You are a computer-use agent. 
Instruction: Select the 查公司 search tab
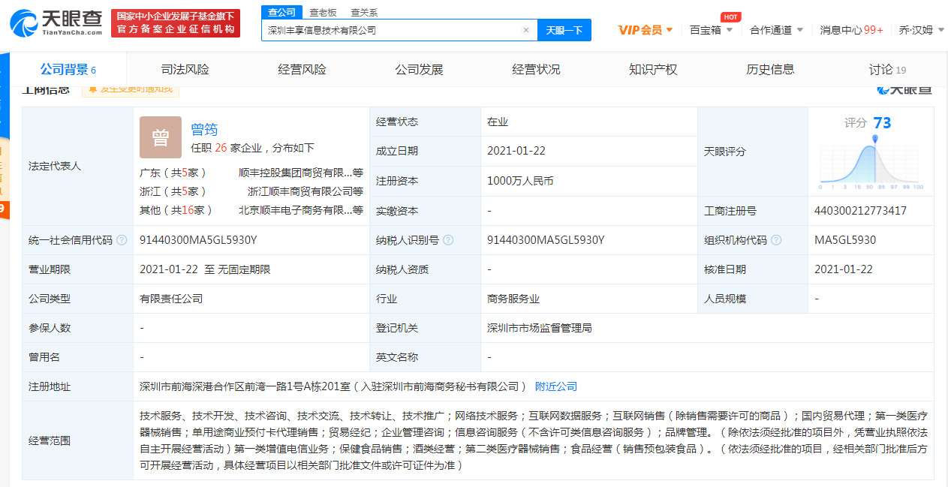click(x=282, y=12)
